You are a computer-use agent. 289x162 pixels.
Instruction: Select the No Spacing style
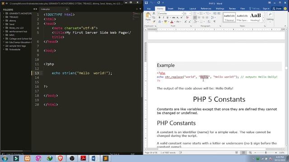tap(242, 18)
